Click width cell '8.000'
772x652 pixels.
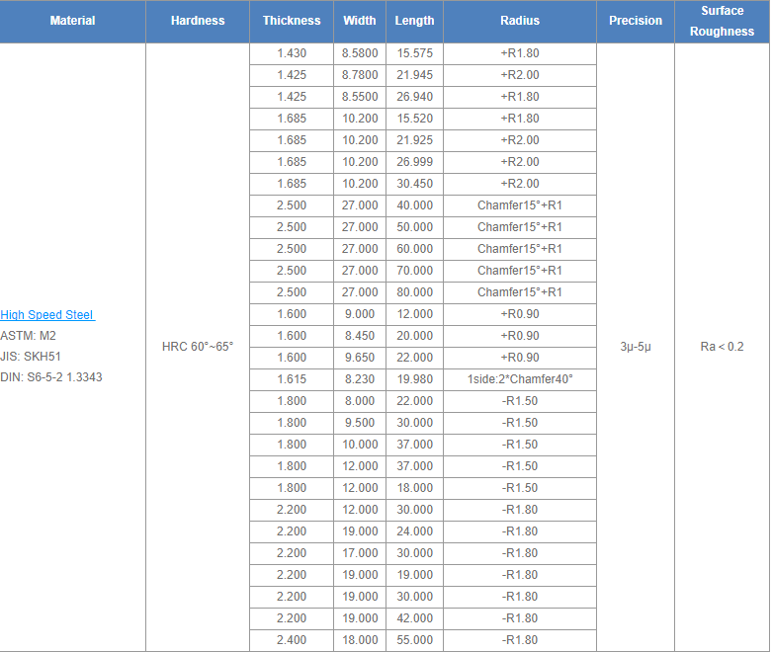[360, 401]
